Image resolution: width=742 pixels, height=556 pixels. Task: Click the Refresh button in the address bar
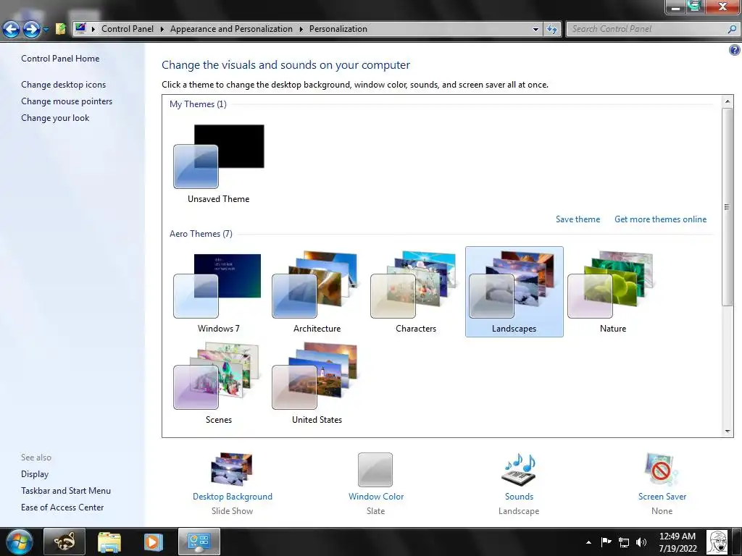click(551, 29)
